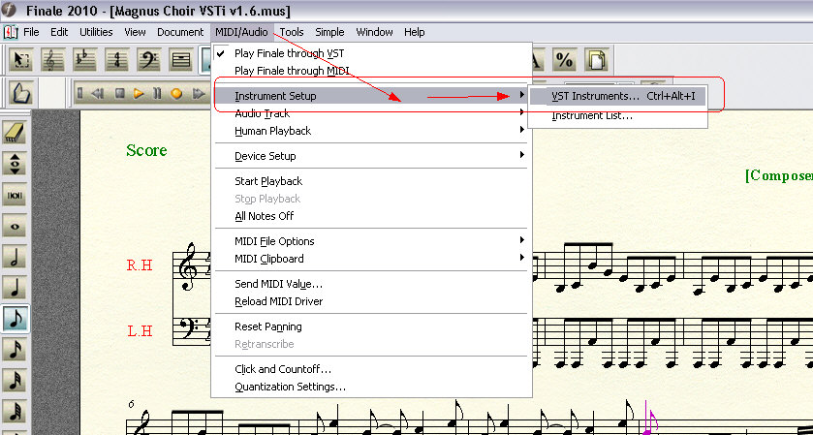Select the Selection tool arrow icon
Image resolution: width=813 pixels, height=435 pixels.
click(20, 60)
